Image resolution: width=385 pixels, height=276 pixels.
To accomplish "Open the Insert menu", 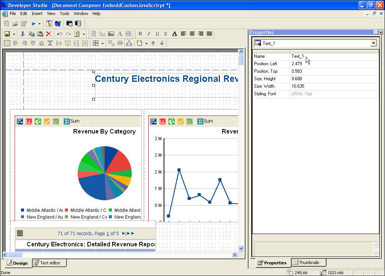I will coord(37,13).
